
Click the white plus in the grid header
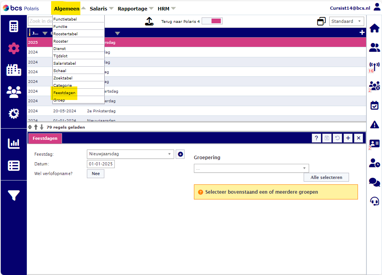click(x=362, y=33)
